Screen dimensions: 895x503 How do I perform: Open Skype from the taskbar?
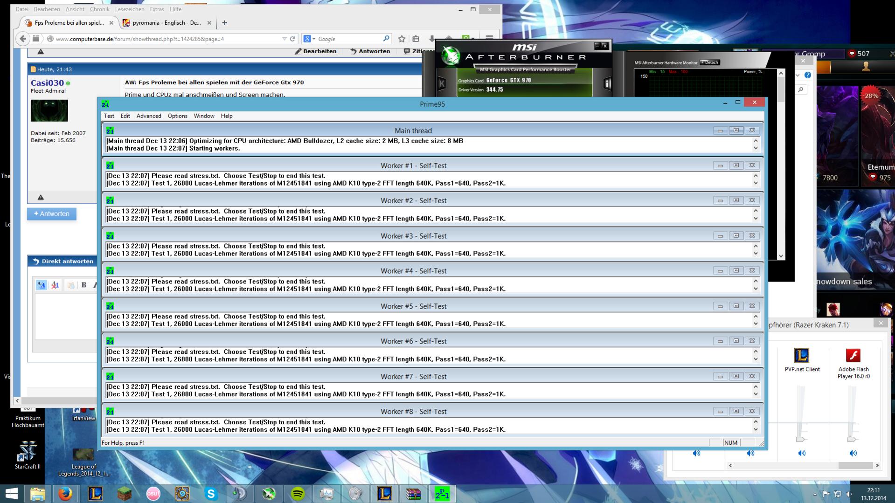[211, 493]
